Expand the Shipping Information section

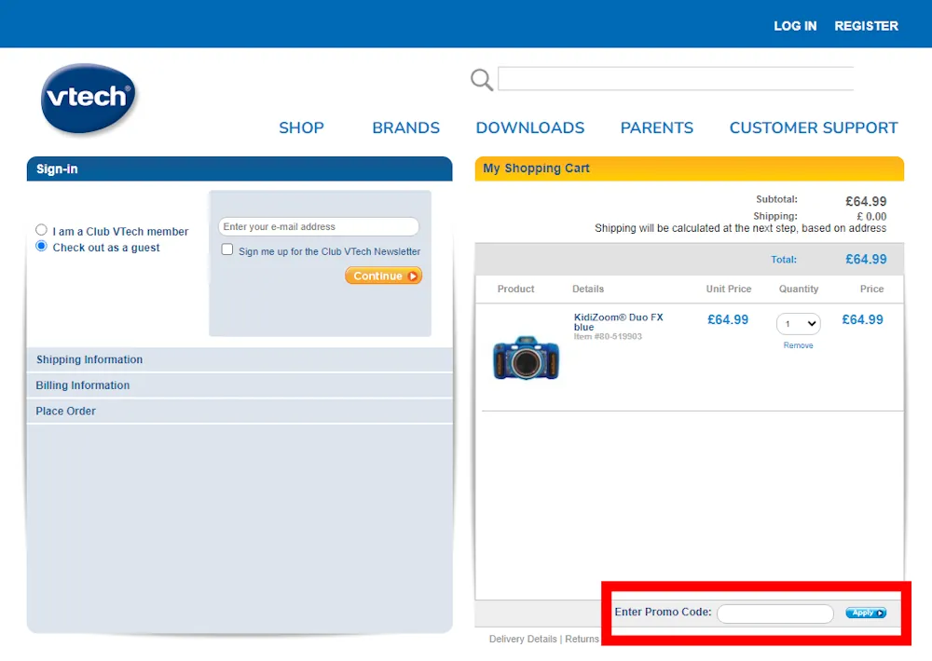point(89,359)
